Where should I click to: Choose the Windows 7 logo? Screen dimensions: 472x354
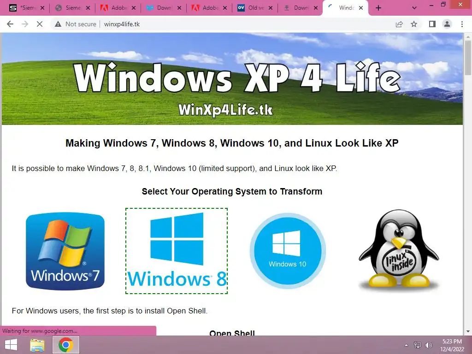65,251
